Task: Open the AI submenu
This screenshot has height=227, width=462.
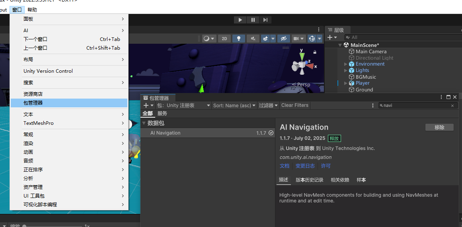Action: tap(69, 30)
